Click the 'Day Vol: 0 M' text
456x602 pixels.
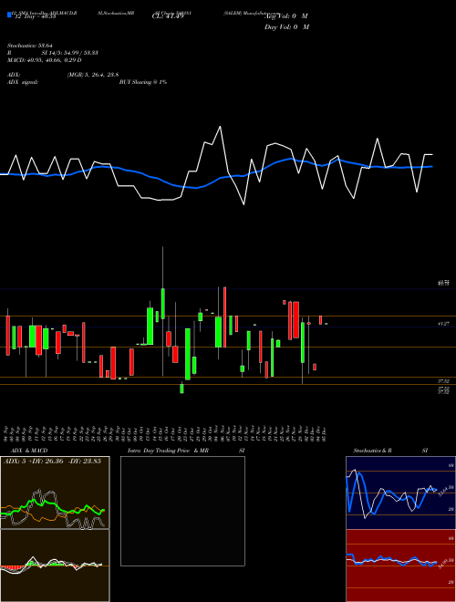click(286, 26)
